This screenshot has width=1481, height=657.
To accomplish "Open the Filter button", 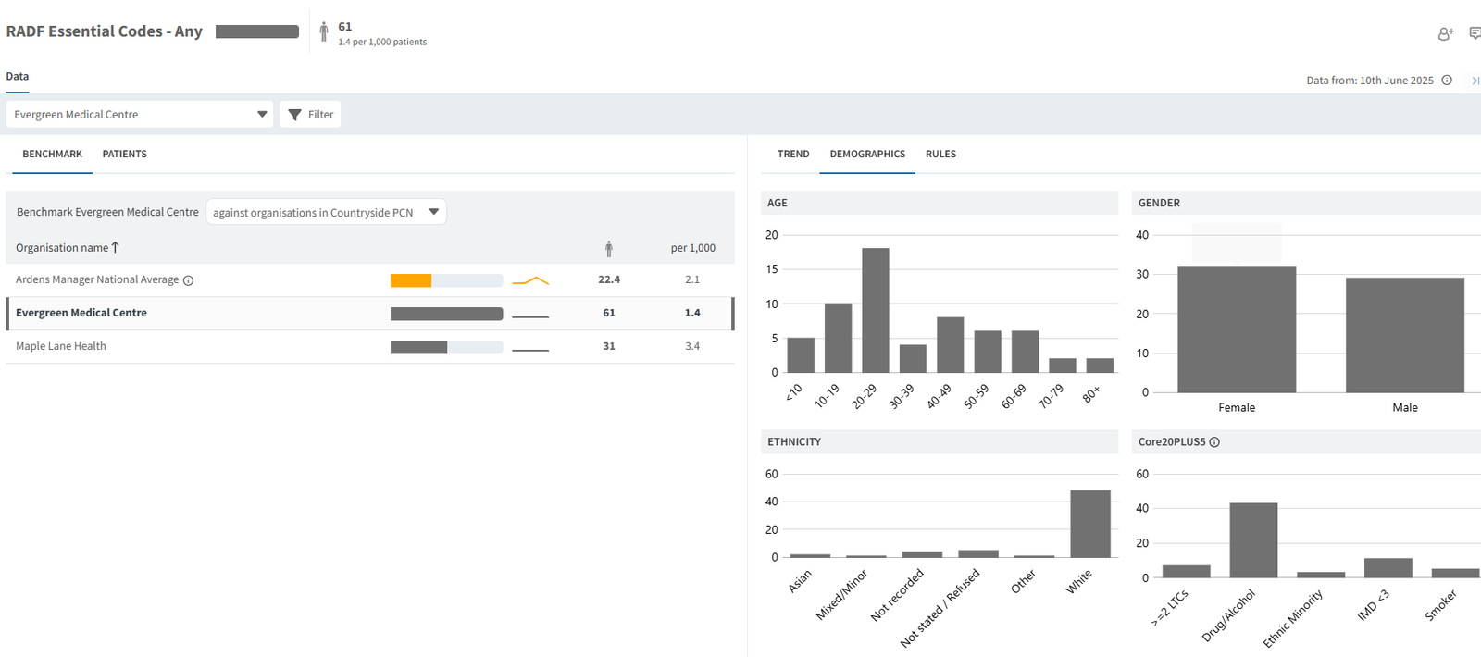I will click(x=310, y=114).
